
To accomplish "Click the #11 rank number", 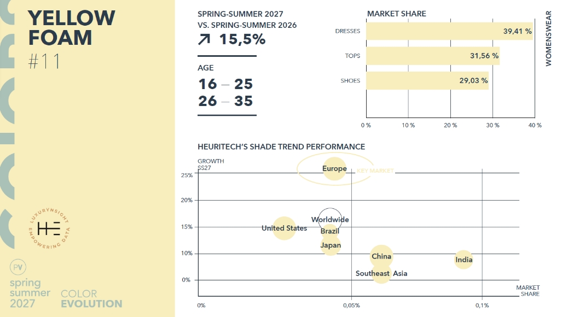I will [x=44, y=62].
